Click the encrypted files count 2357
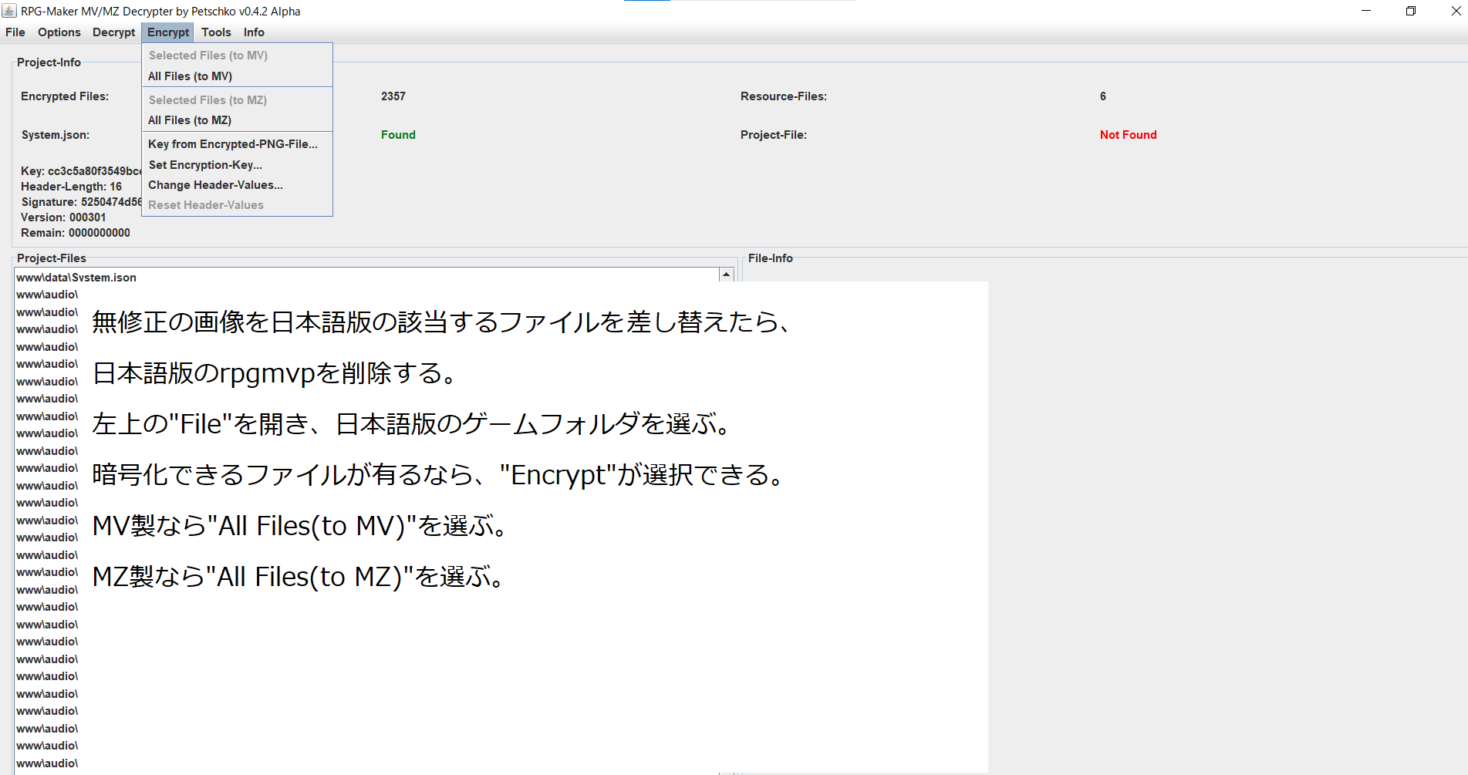This screenshot has height=775, width=1468. tap(393, 96)
